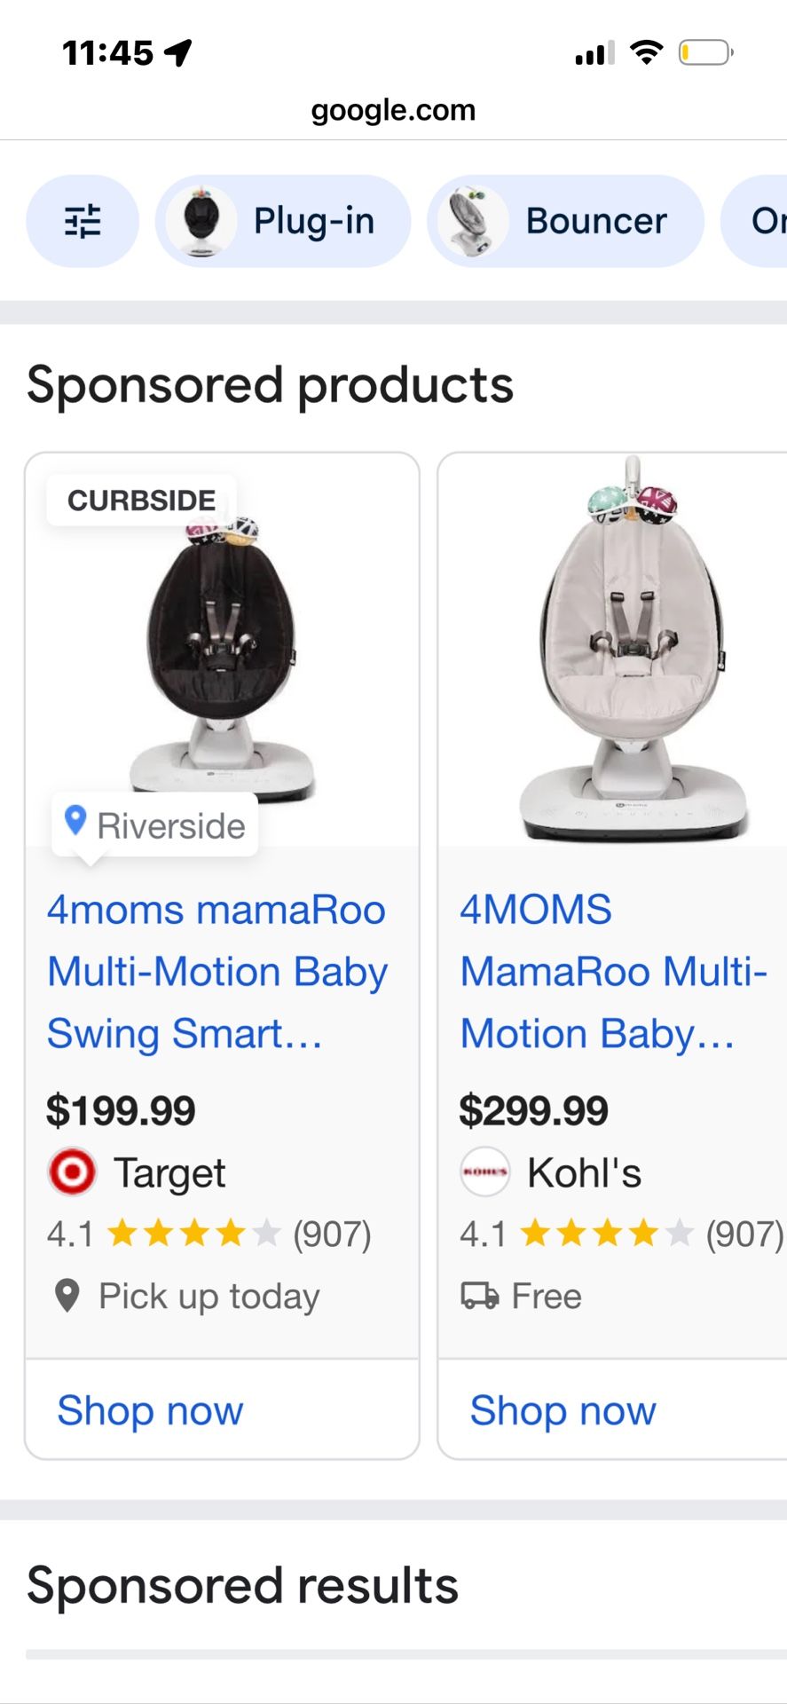Tap the Riverside location pin icon
Image resolution: width=787 pixels, height=1704 pixels.
pyautogui.click(x=77, y=821)
